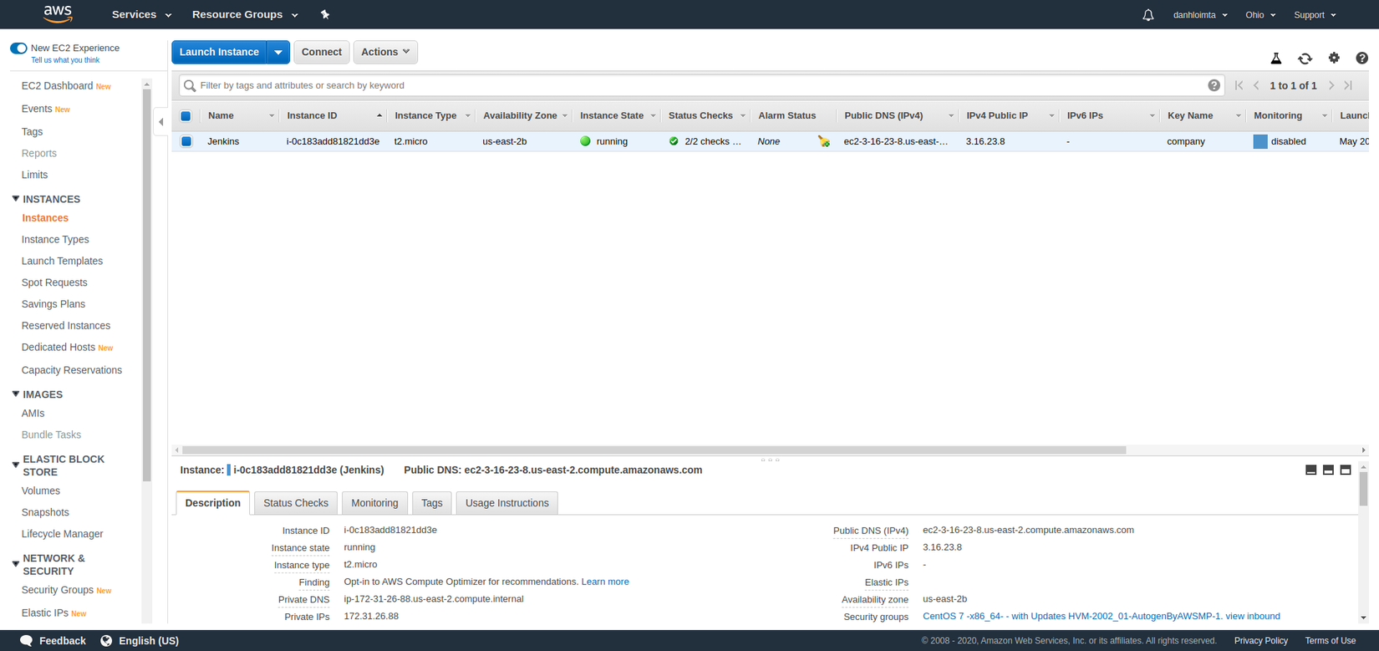
Task: Open the view inbound rules link
Action: tap(1253, 617)
